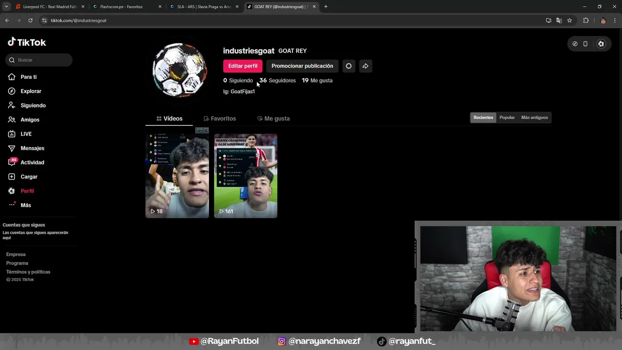Open the Programa footer link

click(x=17, y=263)
